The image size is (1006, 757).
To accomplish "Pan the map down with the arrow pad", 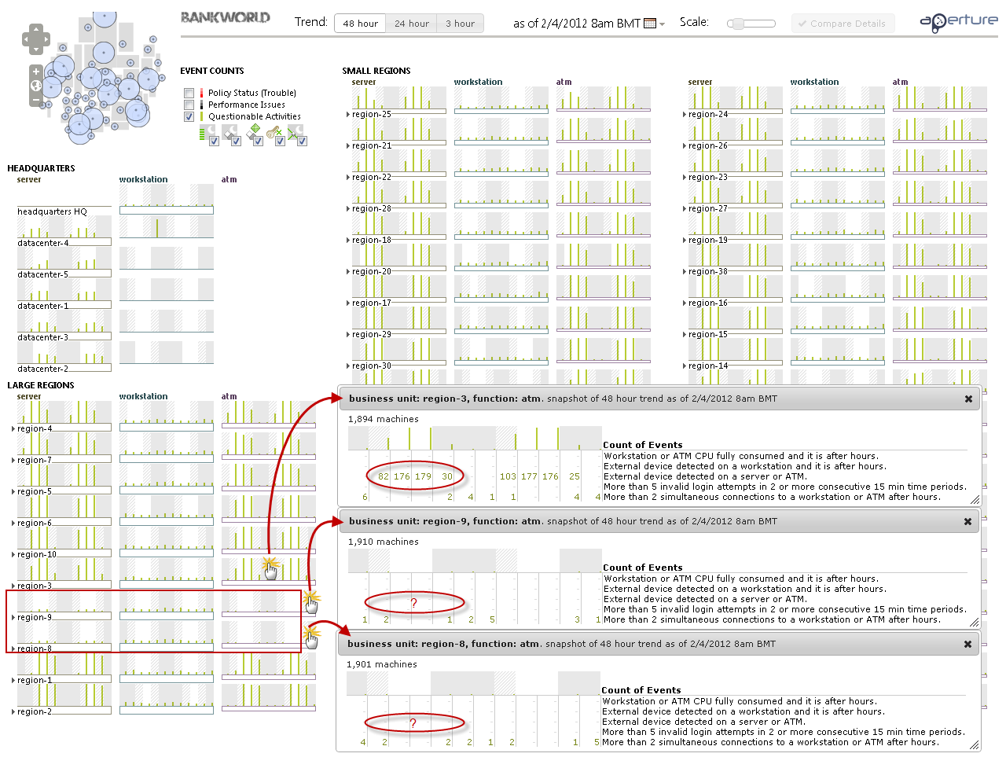I will [36, 50].
